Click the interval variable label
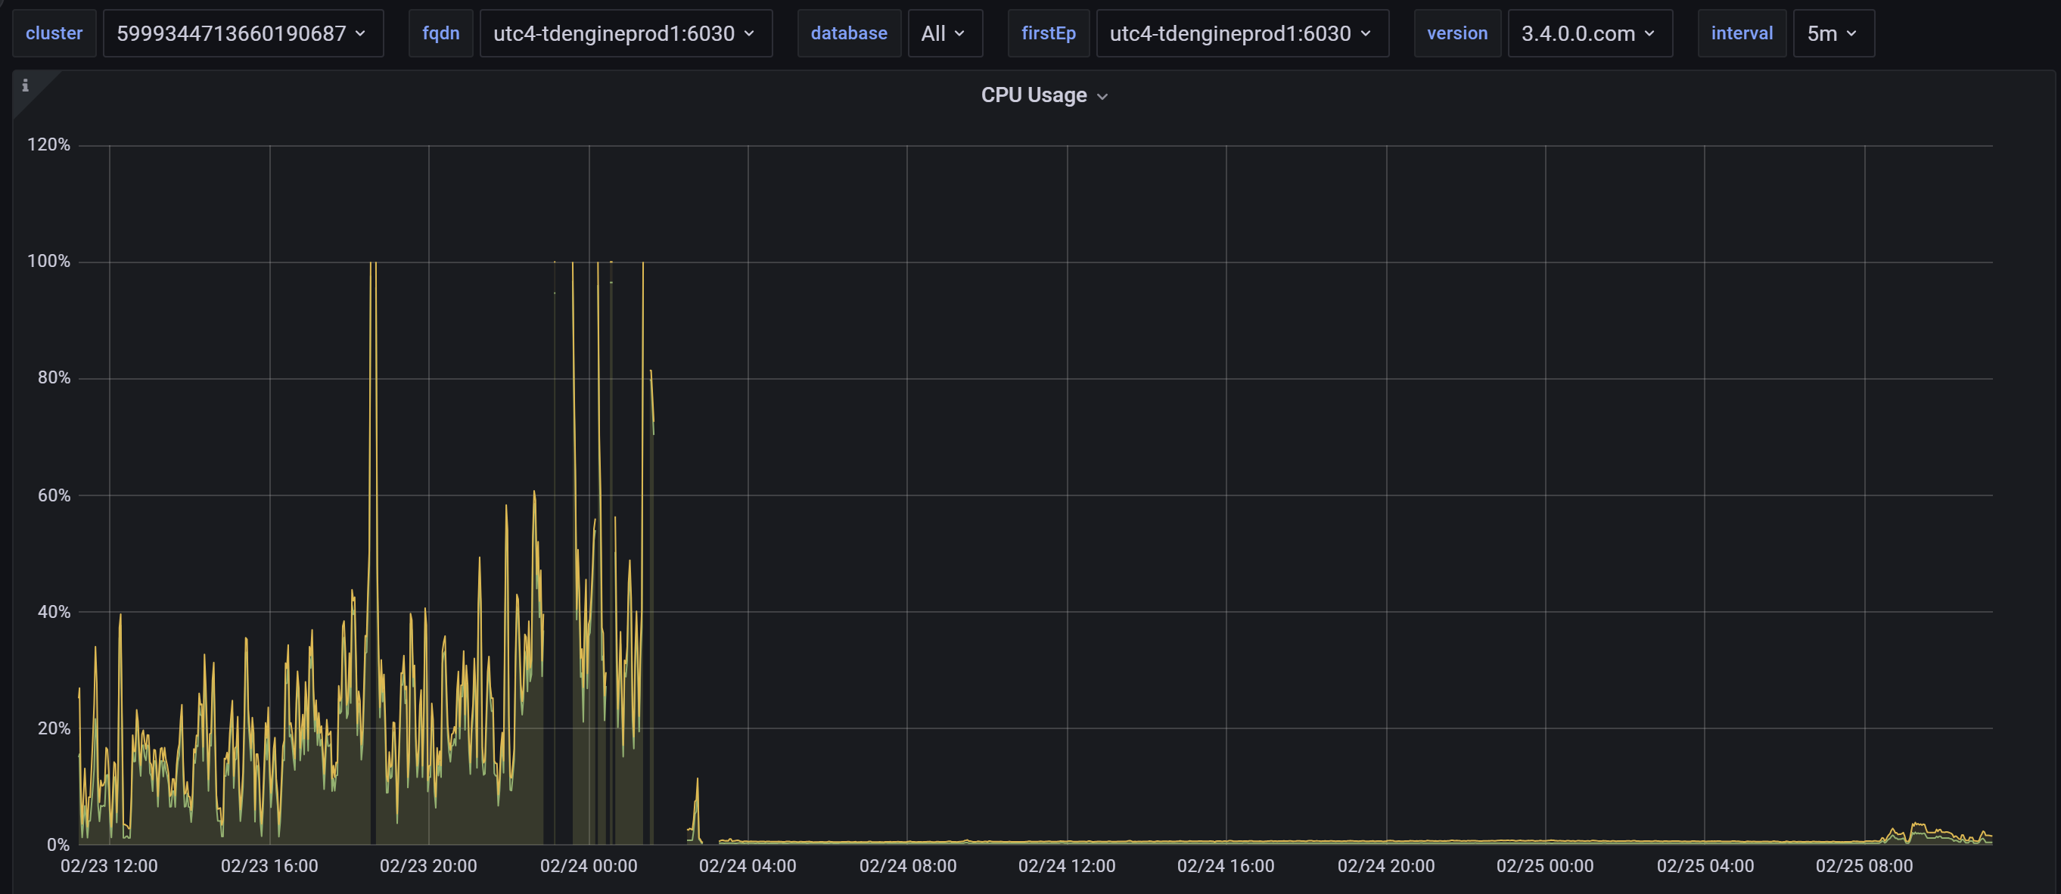2061x894 pixels. pyautogui.click(x=1741, y=33)
